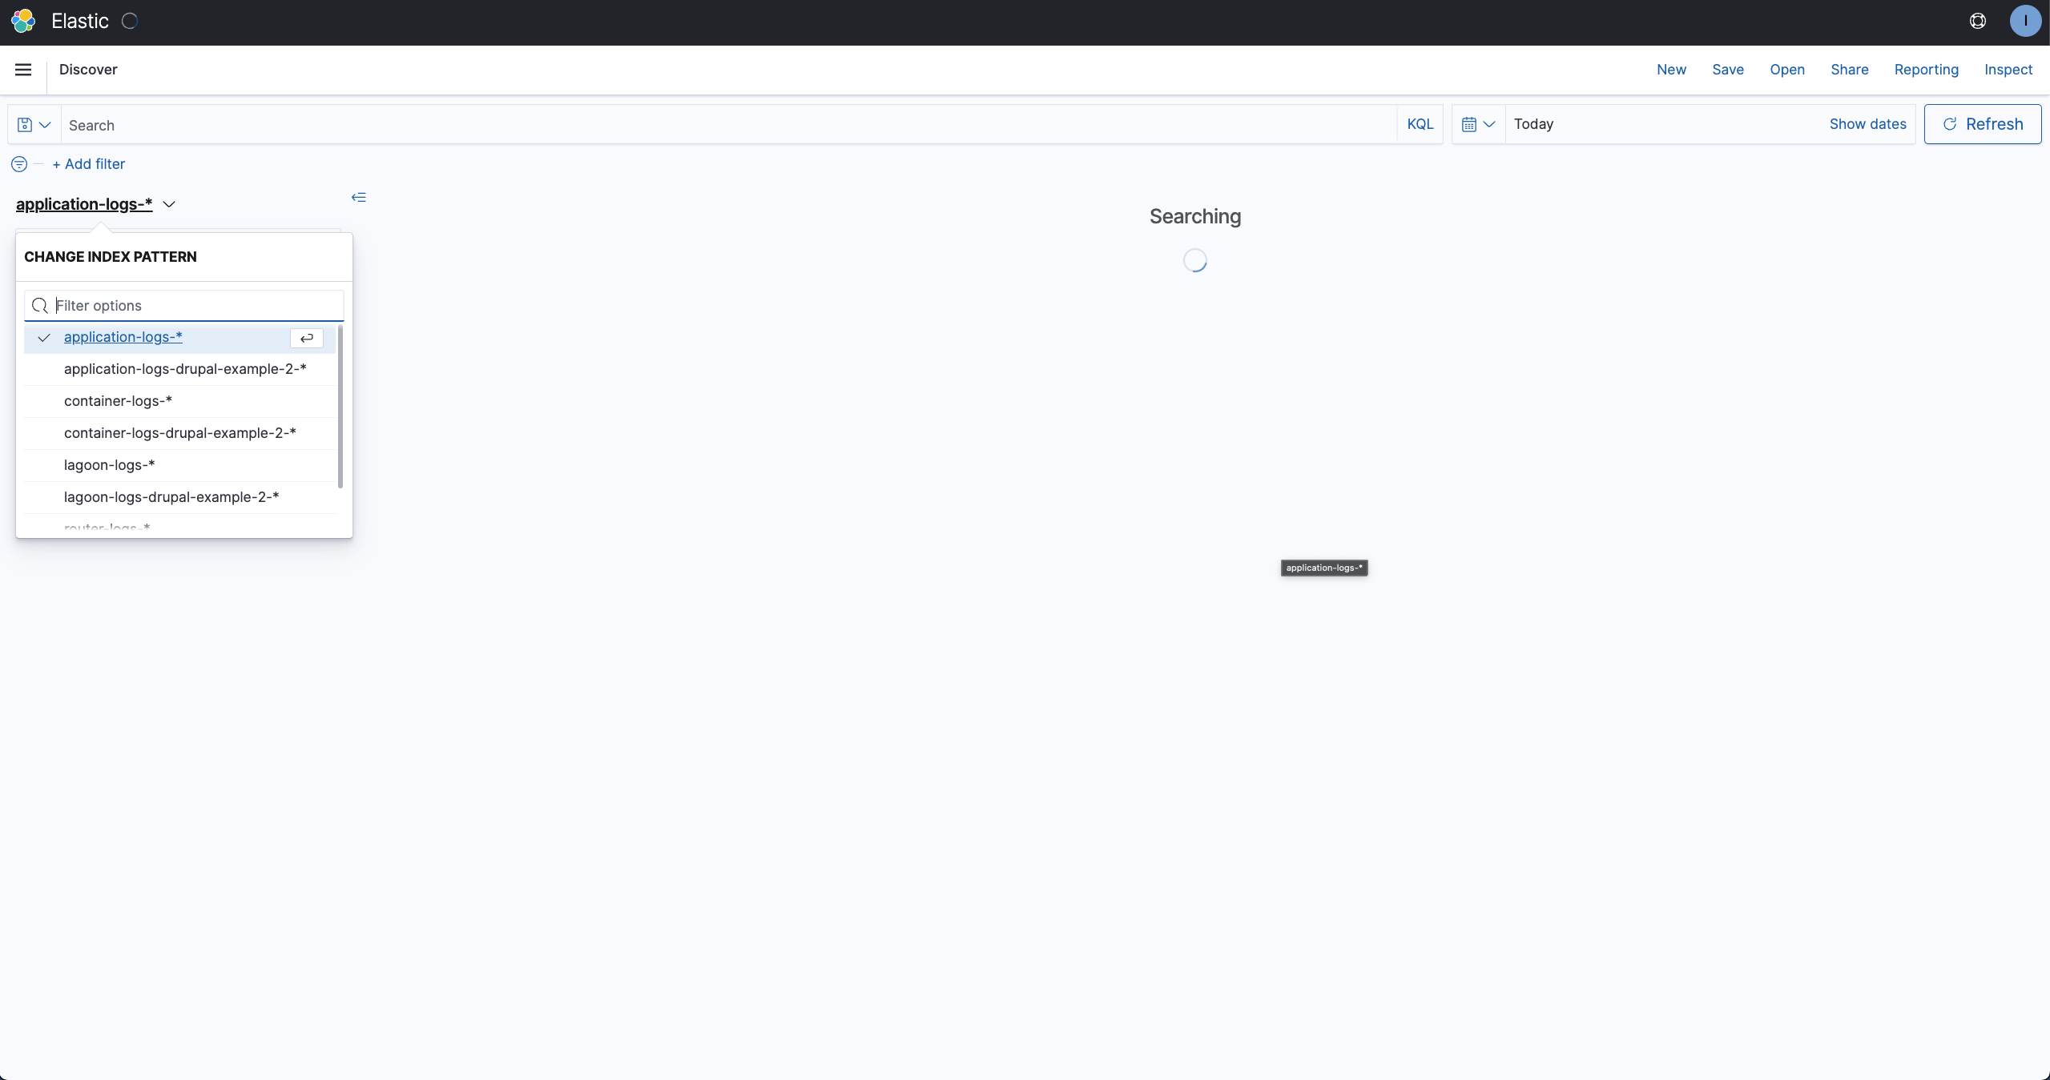Select container-logs-* from the index pattern list

pos(117,401)
